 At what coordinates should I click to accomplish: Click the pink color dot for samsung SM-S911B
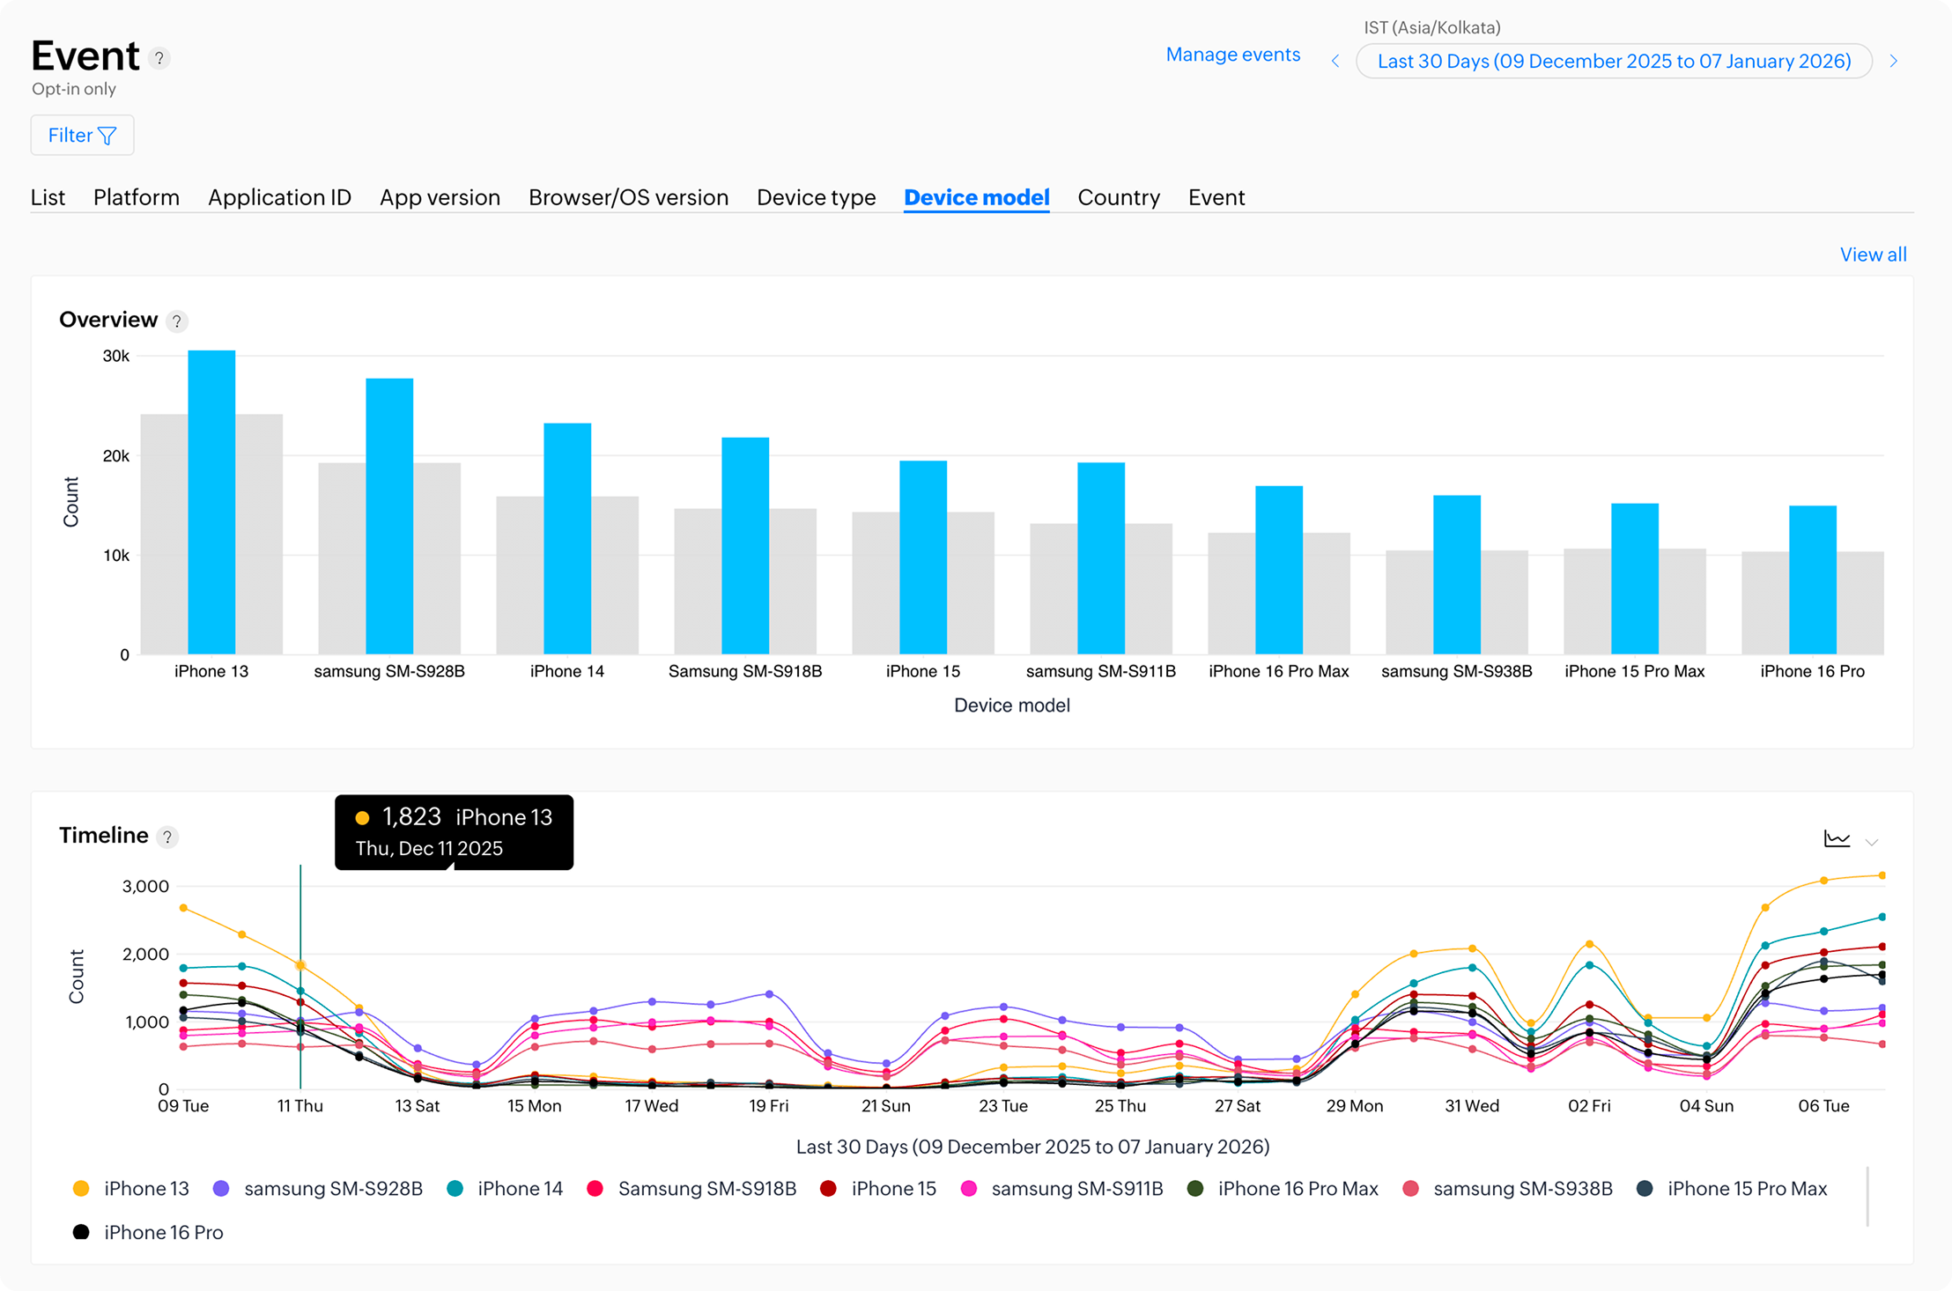[x=970, y=1187]
